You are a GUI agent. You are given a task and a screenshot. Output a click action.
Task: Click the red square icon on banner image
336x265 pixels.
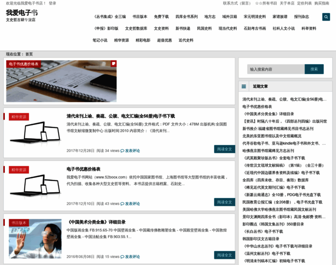(114, 64)
